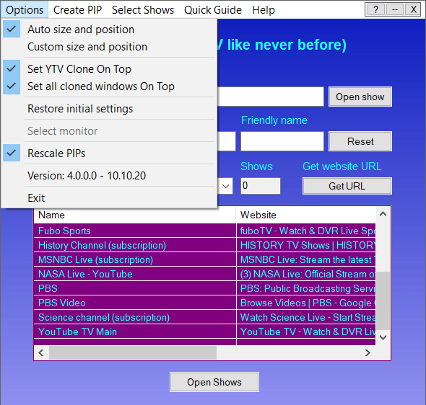The height and width of the screenshot is (405, 426).
Task: Open the Options menu
Action: (25, 10)
